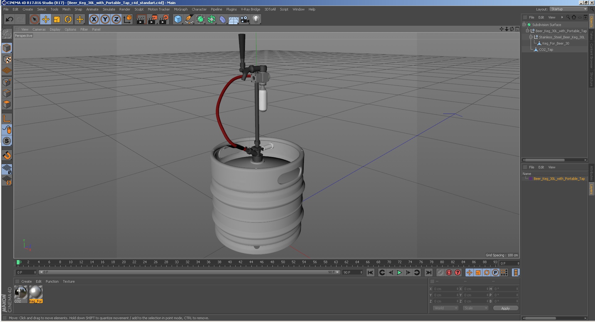Screen dimensions: 595x322
Task: Open the V-Ray Bridge menu
Action: tap(250, 9)
